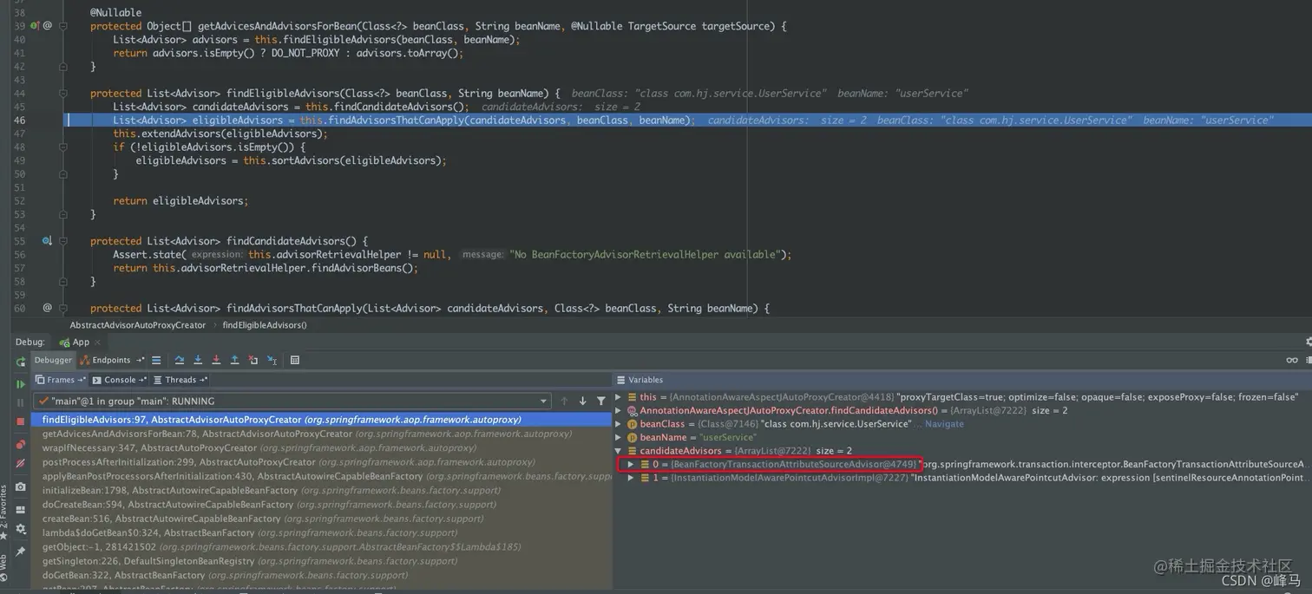Image resolution: width=1312 pixels, height=594 pixels.
Task: Fold the method at line 39 gutter
Action: click(63, 26)
